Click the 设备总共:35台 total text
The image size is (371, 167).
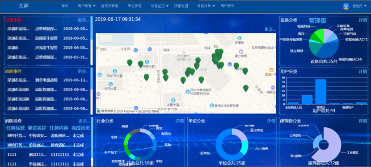(x=324, y=61)
